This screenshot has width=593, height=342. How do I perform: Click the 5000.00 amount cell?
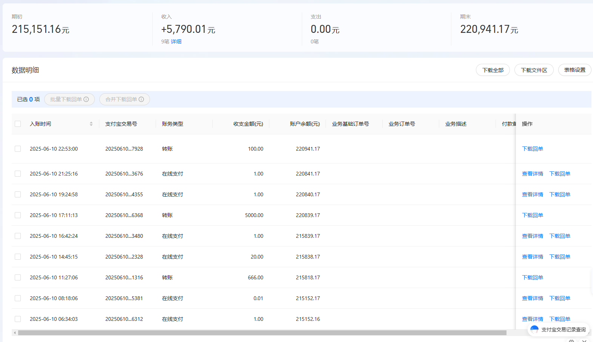254,215
